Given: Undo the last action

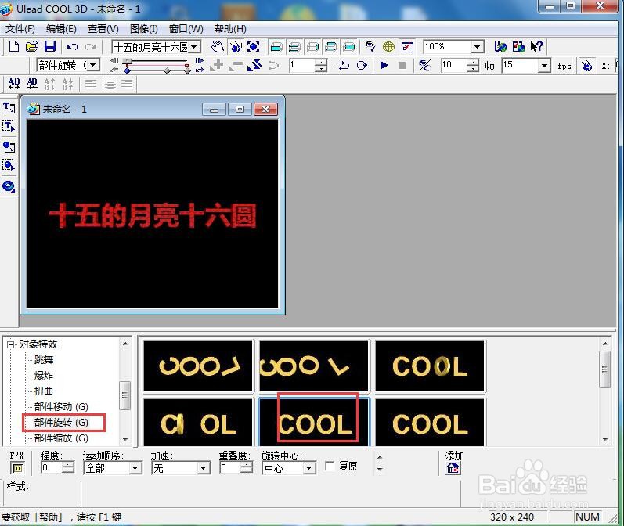Looking at the screenshot, I should (x=73, y=47).
